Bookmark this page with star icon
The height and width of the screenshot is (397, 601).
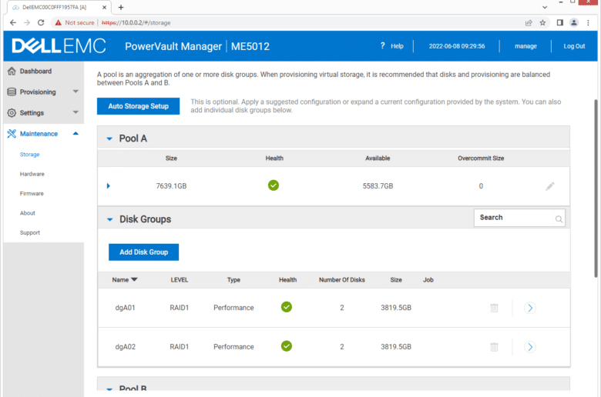tap(542, 22)
